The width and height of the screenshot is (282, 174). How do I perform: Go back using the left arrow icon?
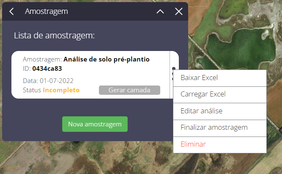tap(11, 11)
